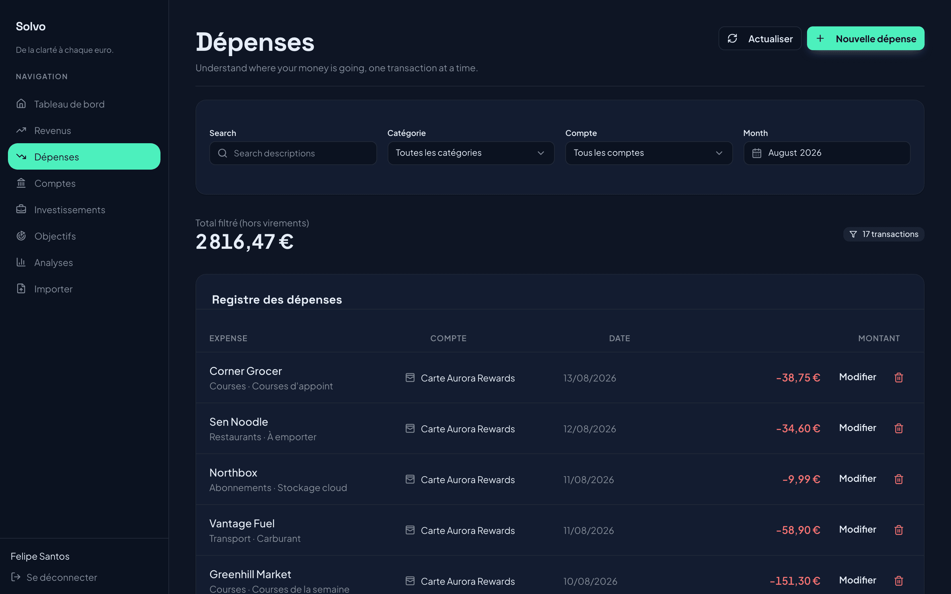This screenshot has height=594, width=951.
Task: Click Modifier for Vantage Fuel
Action: [858, 529]
